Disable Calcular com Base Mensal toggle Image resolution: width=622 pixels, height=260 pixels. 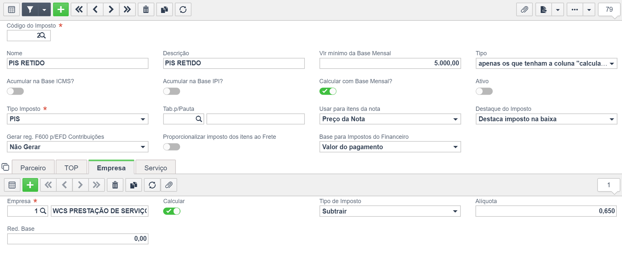pyautogui.click(x=328, y=91)
